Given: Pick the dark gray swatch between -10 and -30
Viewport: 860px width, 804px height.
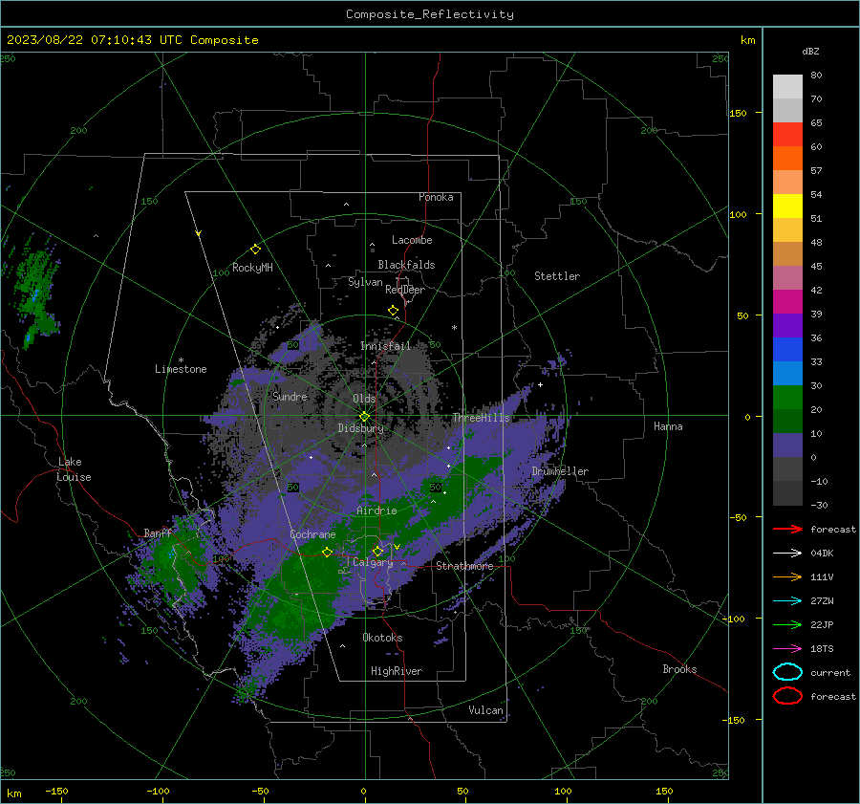Looking at the screenshot, I should pos(787,493).
